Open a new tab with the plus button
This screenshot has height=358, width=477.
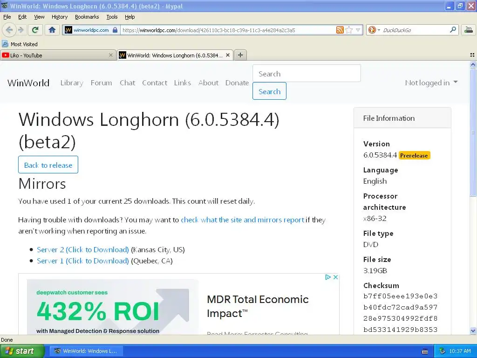coord(240,55)
